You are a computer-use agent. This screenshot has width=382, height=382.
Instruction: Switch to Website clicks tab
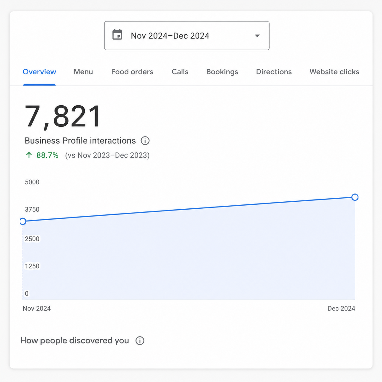tap(334, 72)
